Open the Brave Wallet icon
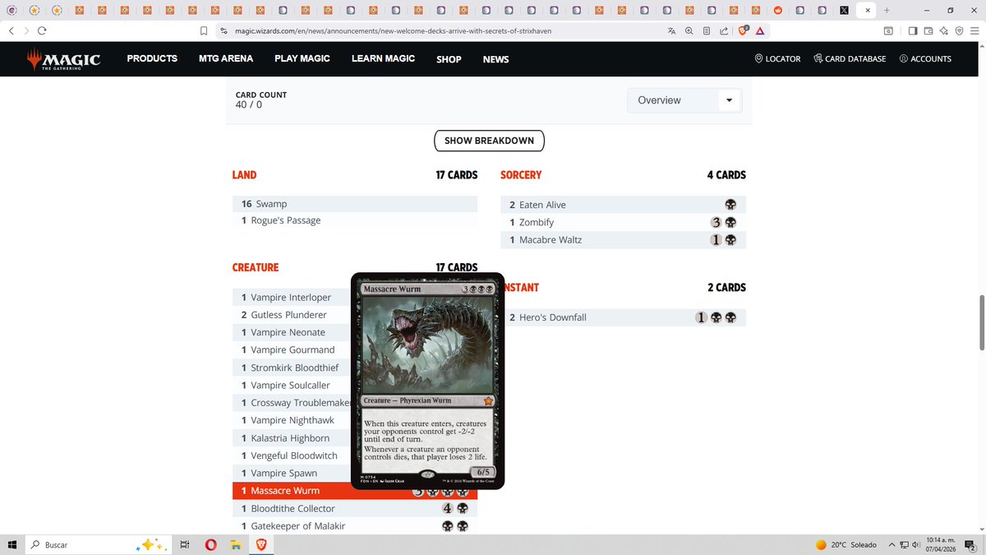Image resolution: width=986 pixels, height=555 pixels. click(928, 30)
